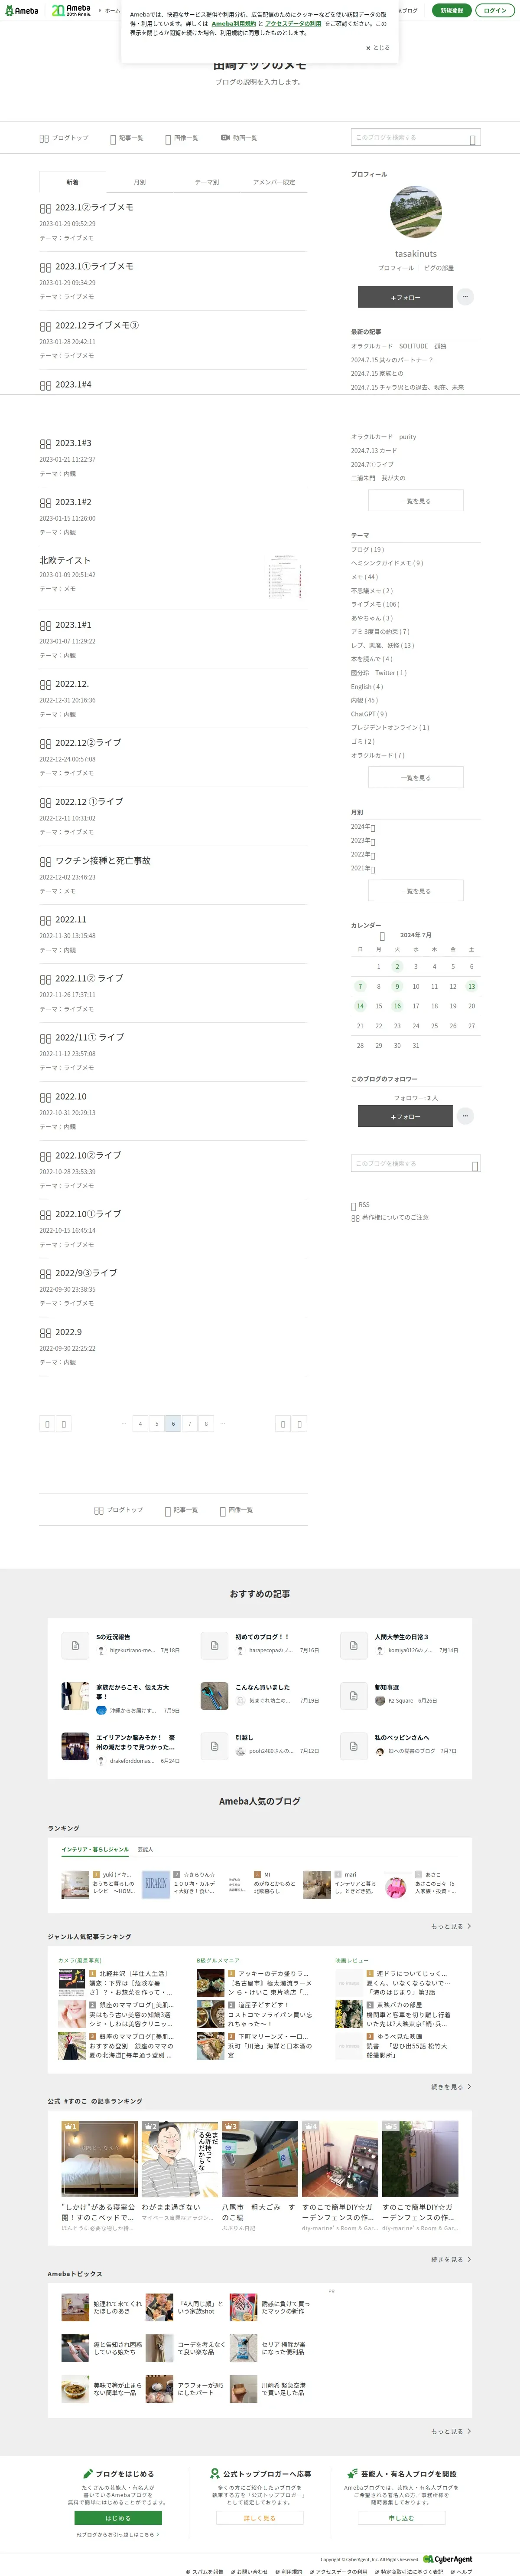This screenshot has height=2576, width=520.
Task: Switch to the 月別 tab
Action: (x=140, y=182)
